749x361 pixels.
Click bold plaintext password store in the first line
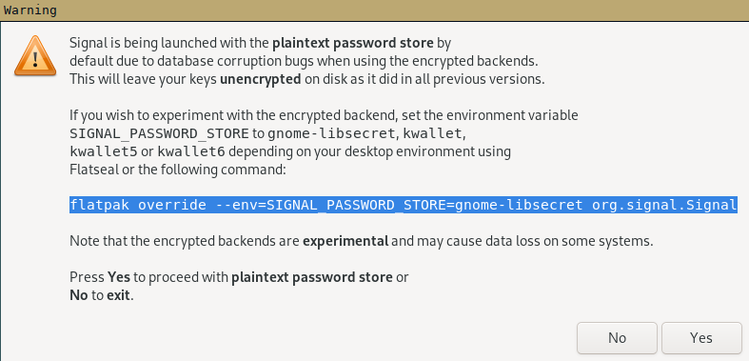(x=353, y=44)
